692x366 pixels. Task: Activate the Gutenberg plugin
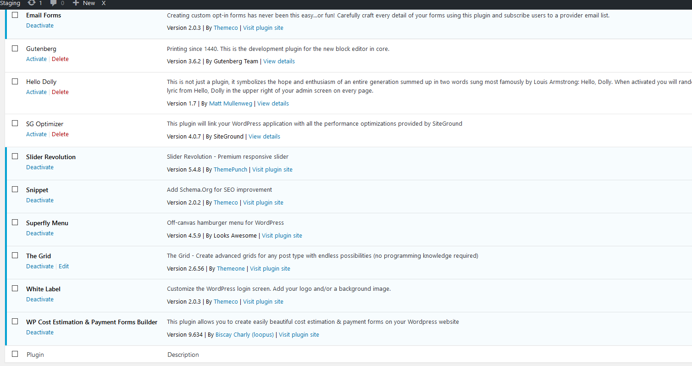point(36,59)
